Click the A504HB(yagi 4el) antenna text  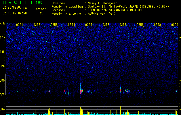click(x=102, y=14)
